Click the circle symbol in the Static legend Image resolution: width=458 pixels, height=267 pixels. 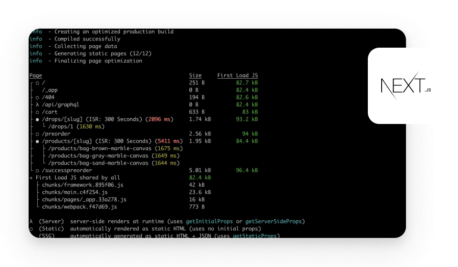(31, 229)
